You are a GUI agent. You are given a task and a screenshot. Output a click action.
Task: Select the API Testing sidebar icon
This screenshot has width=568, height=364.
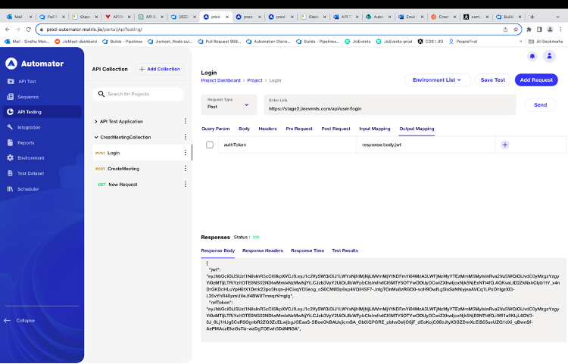click(x=10, y=112)
